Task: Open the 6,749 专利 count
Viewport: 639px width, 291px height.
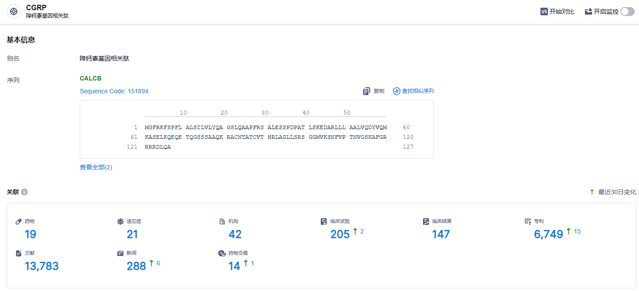Action: pos(548,234)
